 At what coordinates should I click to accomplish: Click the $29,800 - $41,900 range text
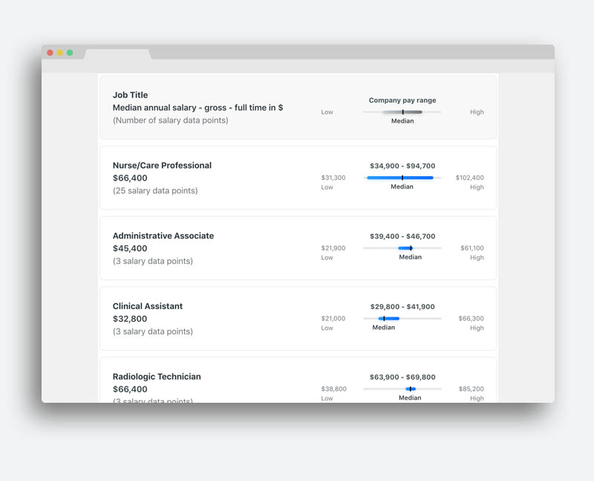point(402,307)
